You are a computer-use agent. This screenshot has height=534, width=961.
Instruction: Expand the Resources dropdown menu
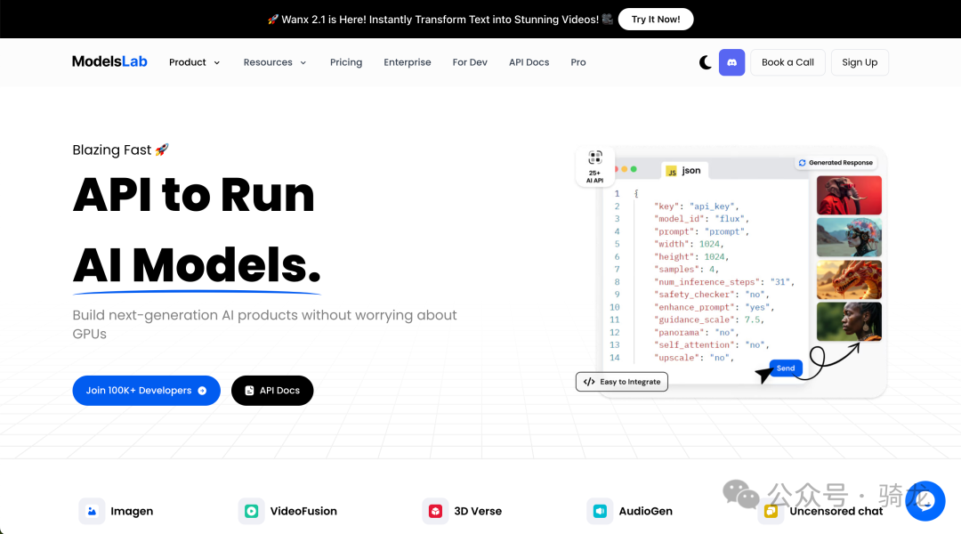point(275,62)
